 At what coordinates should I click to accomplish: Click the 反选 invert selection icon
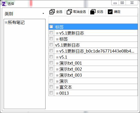93,12
